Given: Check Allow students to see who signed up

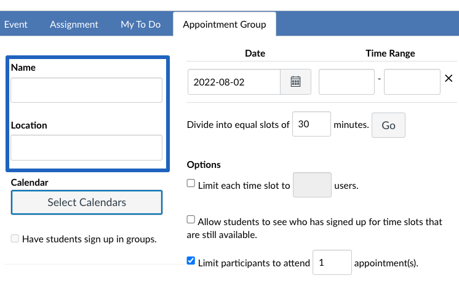Looking at the screenshot, I should pyautogui.click(x=191, y=219).
